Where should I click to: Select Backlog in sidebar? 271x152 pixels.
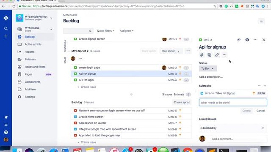(x=35, y=37)
